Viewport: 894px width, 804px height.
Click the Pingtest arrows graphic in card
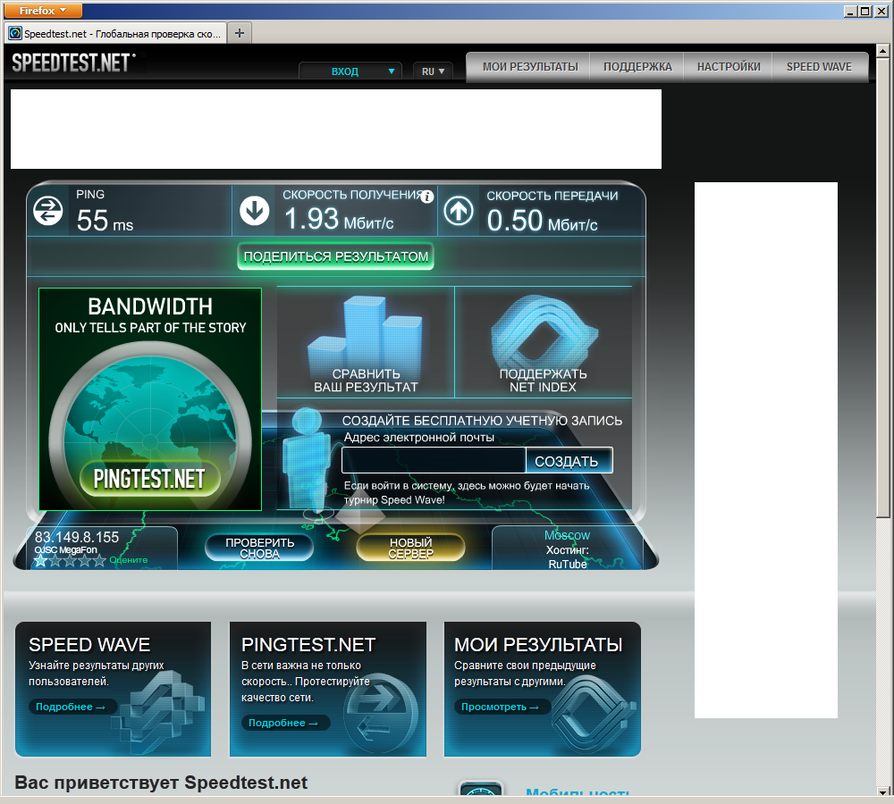point(381,713)
